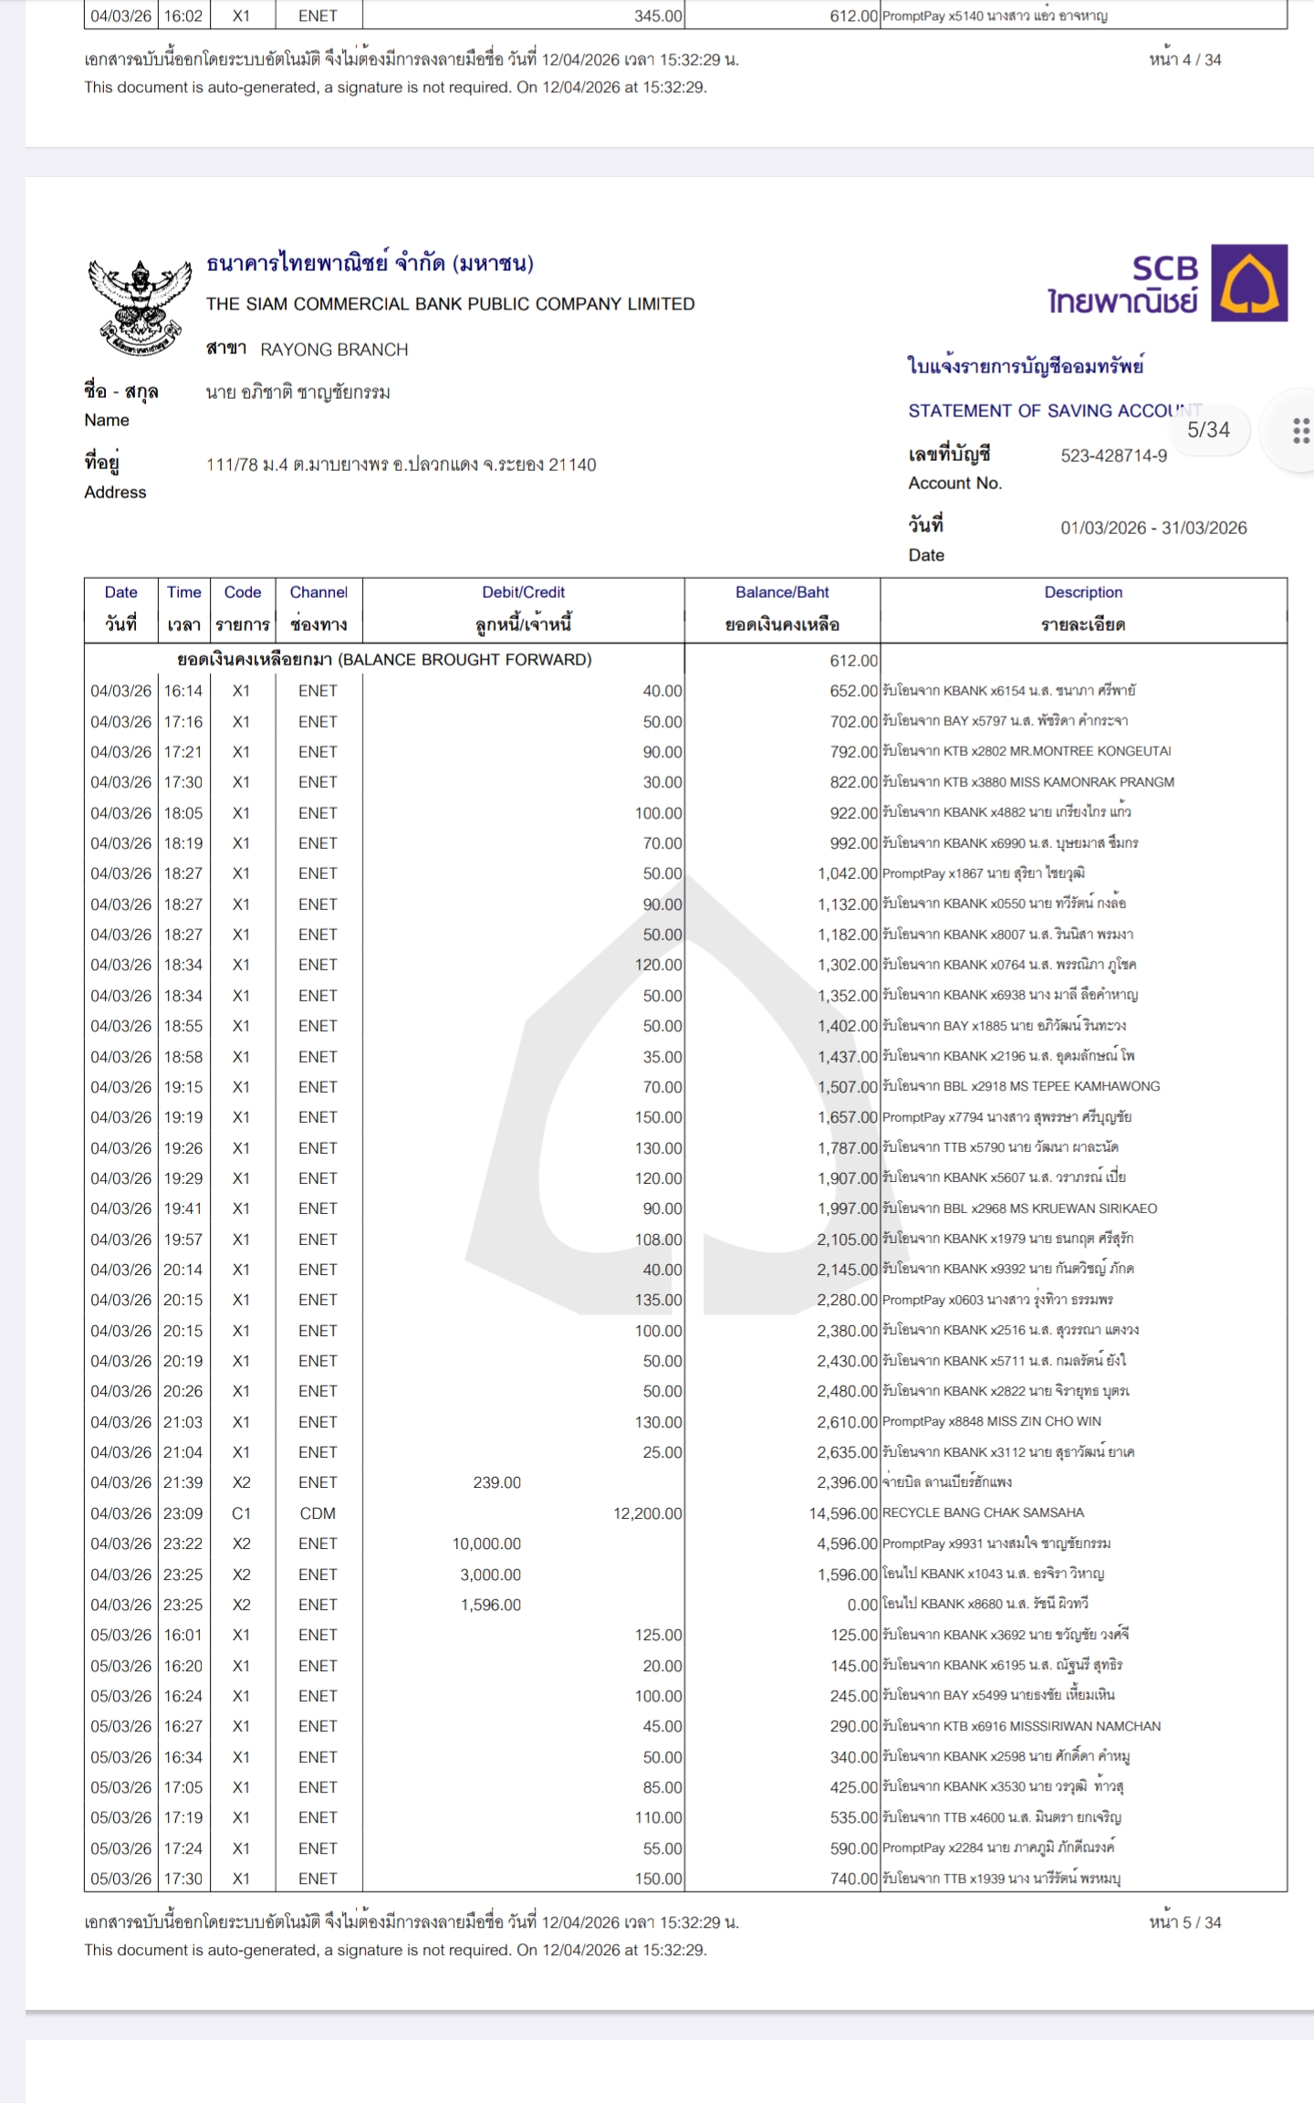Image resolution: width=1314 pixels, height=2103 pixels.
Task: Select the Channel column header
Action: [318, 609]
